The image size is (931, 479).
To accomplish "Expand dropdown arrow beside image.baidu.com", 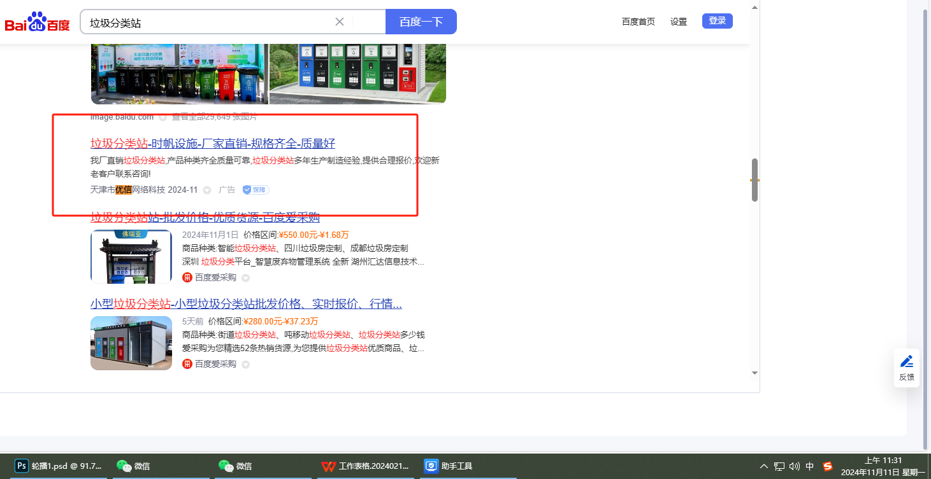I will pos(162,117).
